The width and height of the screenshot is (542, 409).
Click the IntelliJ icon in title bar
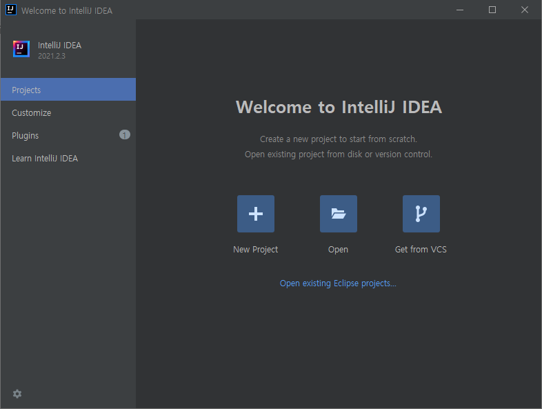[11, 10]
